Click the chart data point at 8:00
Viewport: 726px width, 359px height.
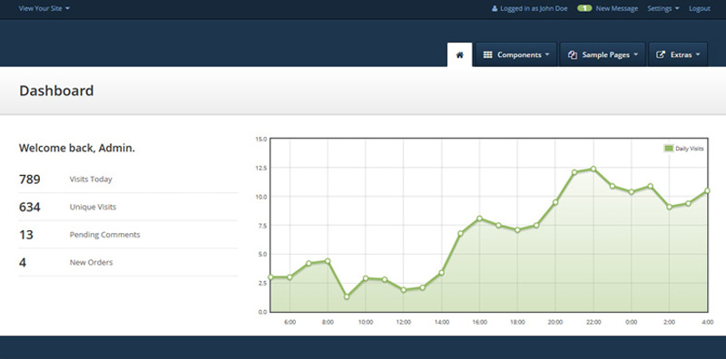point(328,261)
